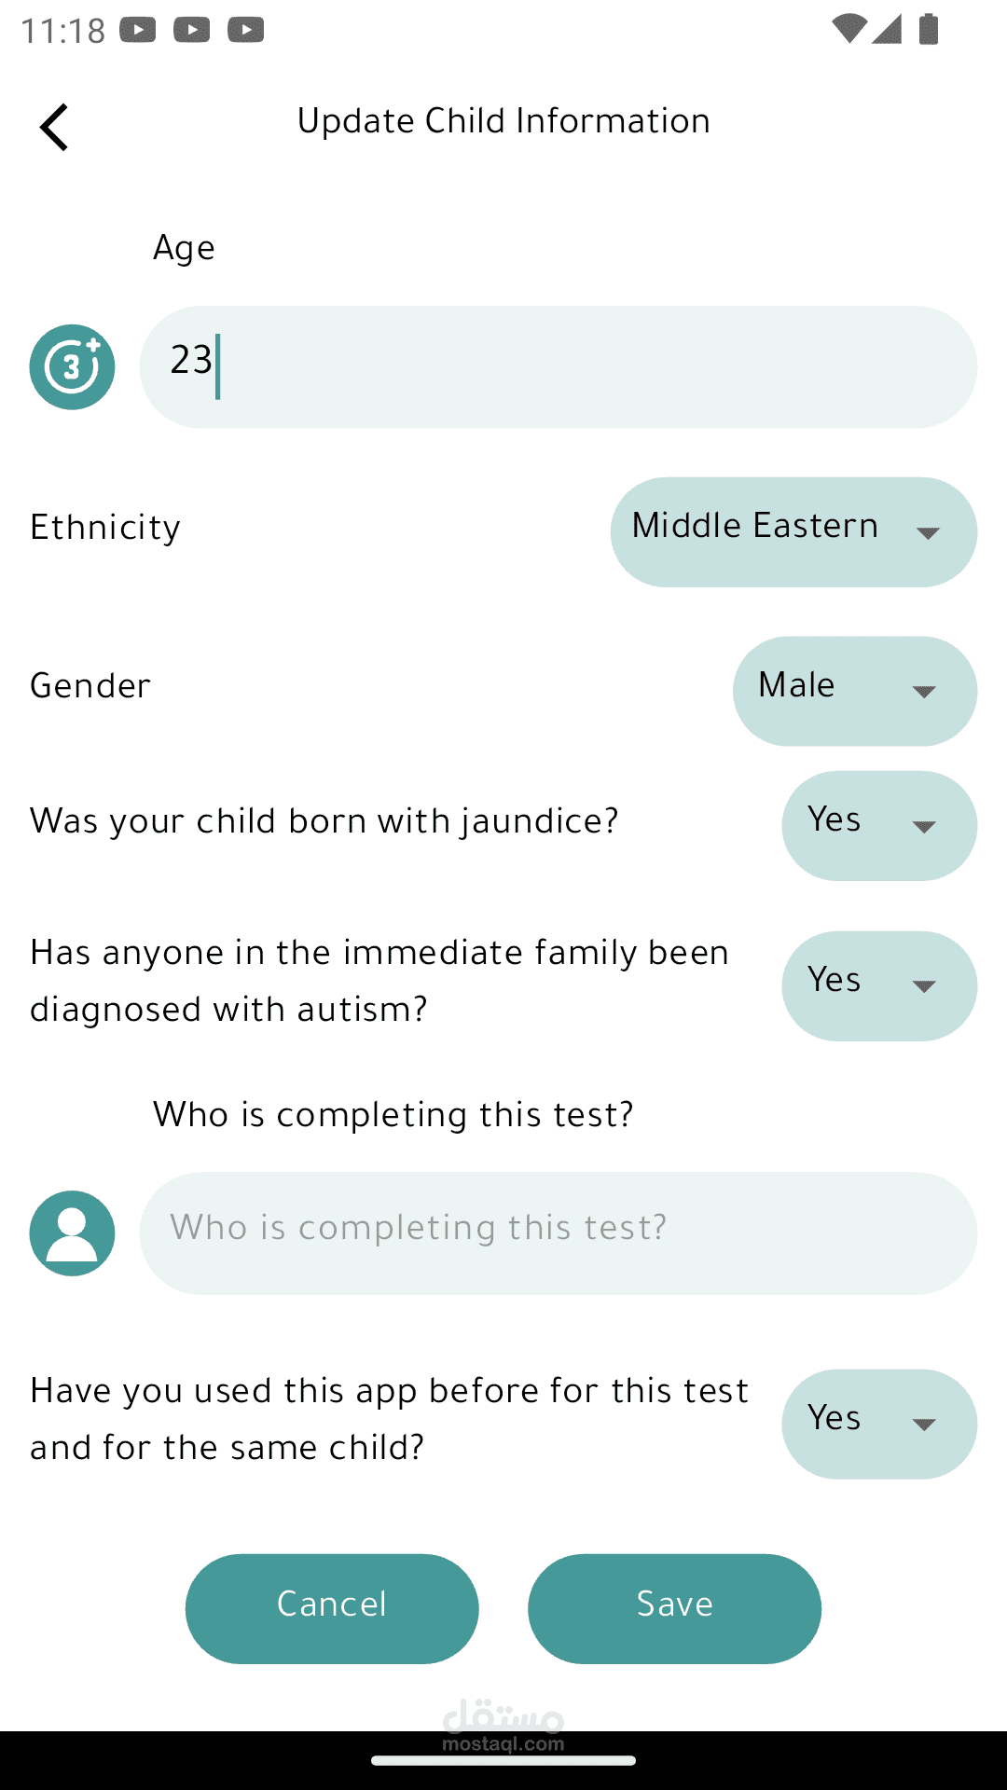Image resolution: width=1007 pixels, height=1790 pixels.
Task: Tap the home gesture bar
Action: (504, 1760)
